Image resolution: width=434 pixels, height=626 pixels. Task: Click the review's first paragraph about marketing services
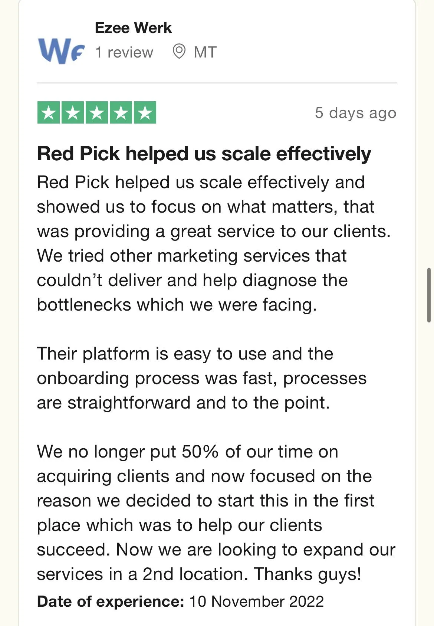pyautogui.click(x=214, y=243)
